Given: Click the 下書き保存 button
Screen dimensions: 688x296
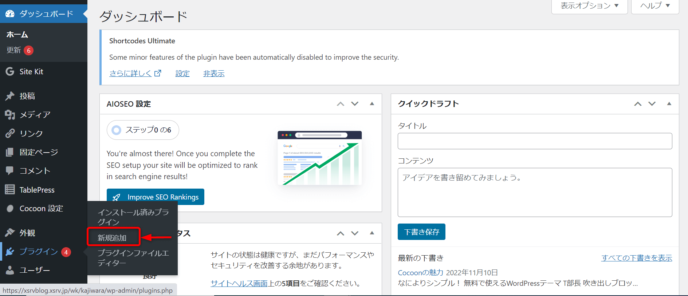Looking at the screenshot, I should pyautogui.click(x=421, y=232).
